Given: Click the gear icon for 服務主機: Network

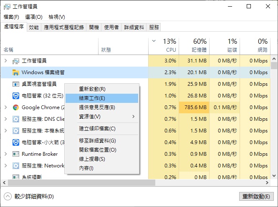Looking at the screenshot, I should pyautogui.click(x=16, y=166).
